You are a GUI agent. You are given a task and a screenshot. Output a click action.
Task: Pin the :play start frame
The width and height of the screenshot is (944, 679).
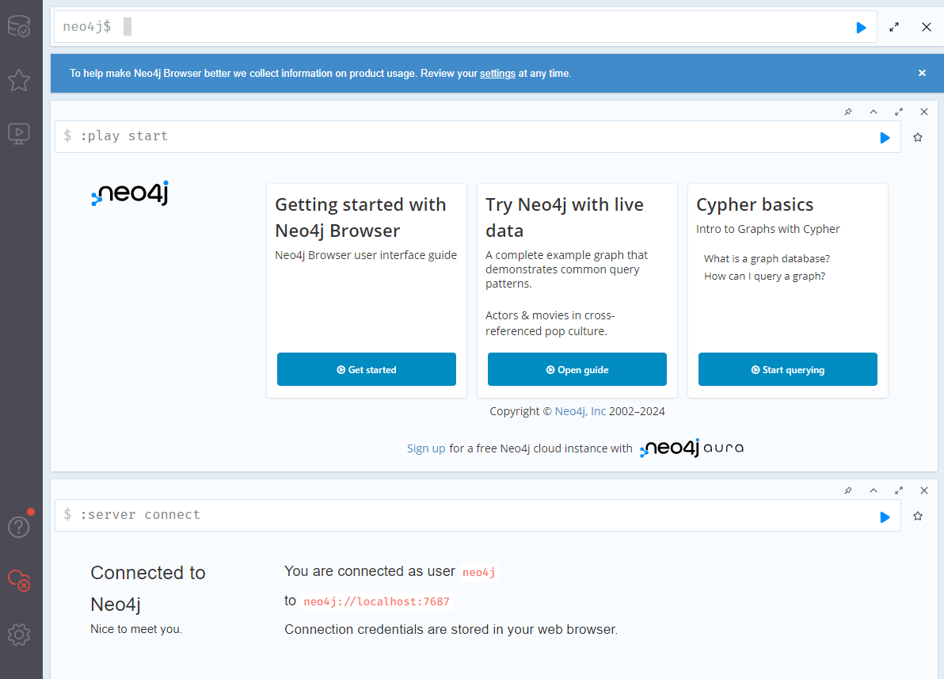click(x=848, y=112)
